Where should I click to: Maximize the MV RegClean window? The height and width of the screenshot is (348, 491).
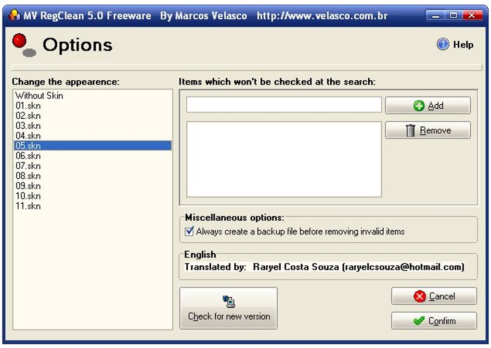tap(453, 15)
